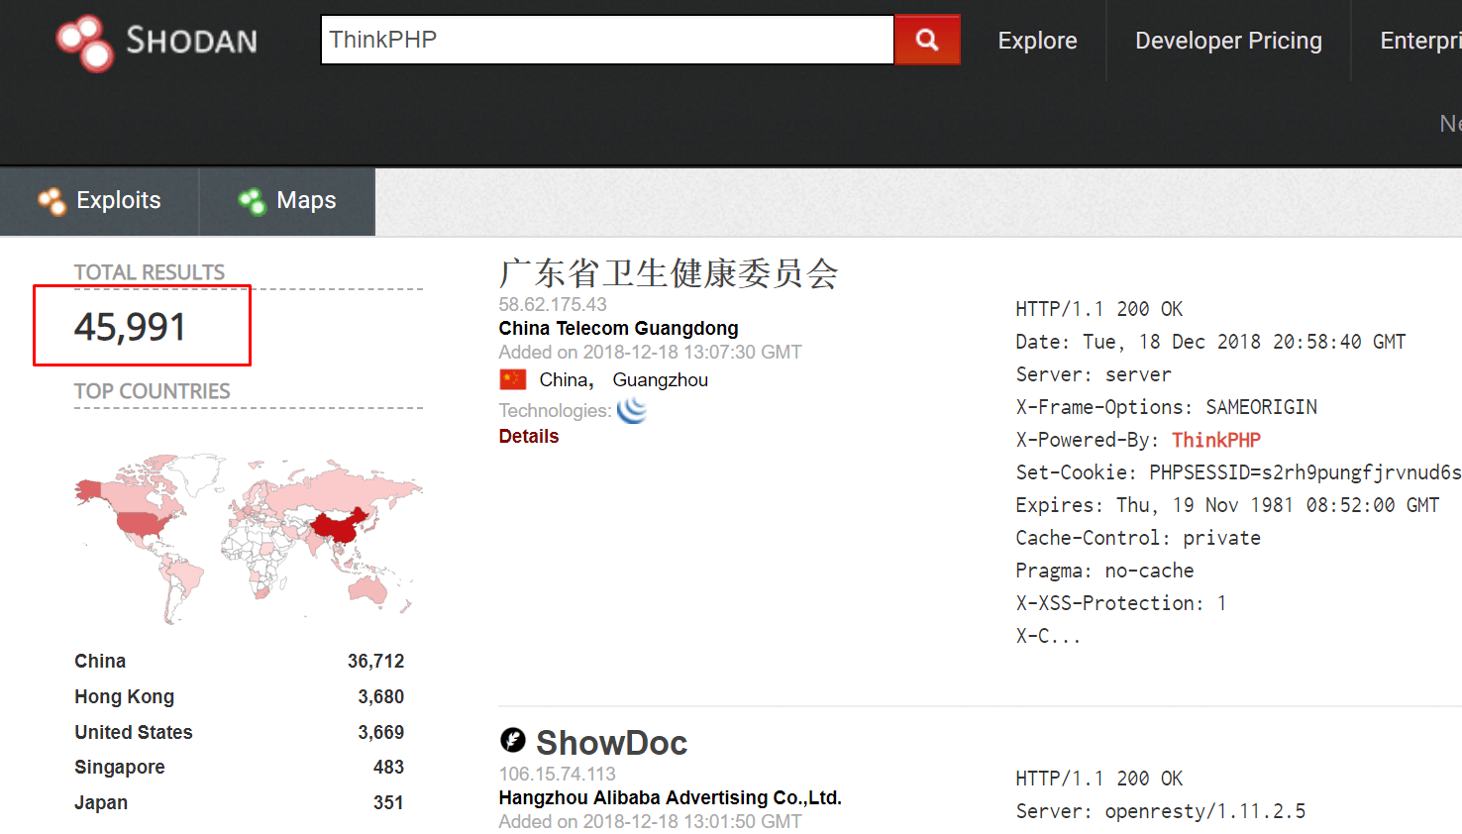Click the ShowDoc favicon icon
The width and height of the screenshot is (1462, 834).
(x=512, y=740)
